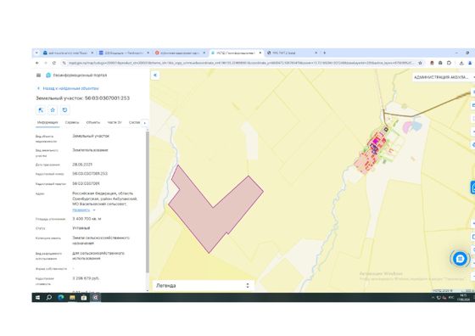The width and height of the screenshot is (475, 336).
Task: Click the Землепользование value
Action: pyautogui.click(x=90, y=150)
